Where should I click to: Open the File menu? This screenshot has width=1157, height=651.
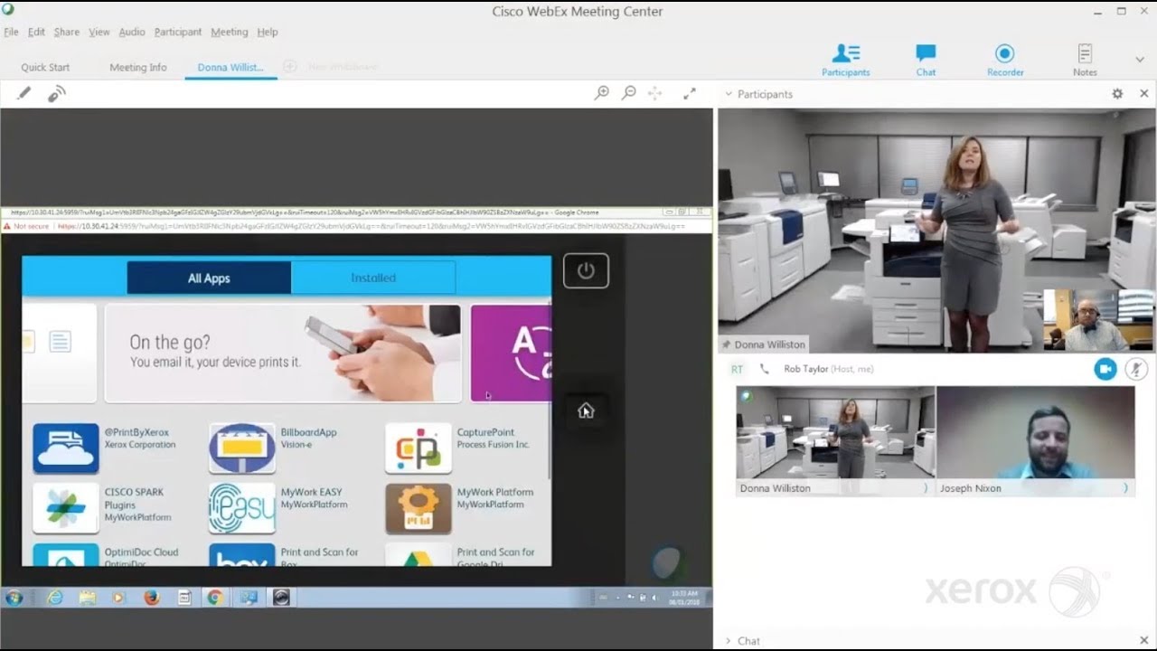(x=11, y=32)
